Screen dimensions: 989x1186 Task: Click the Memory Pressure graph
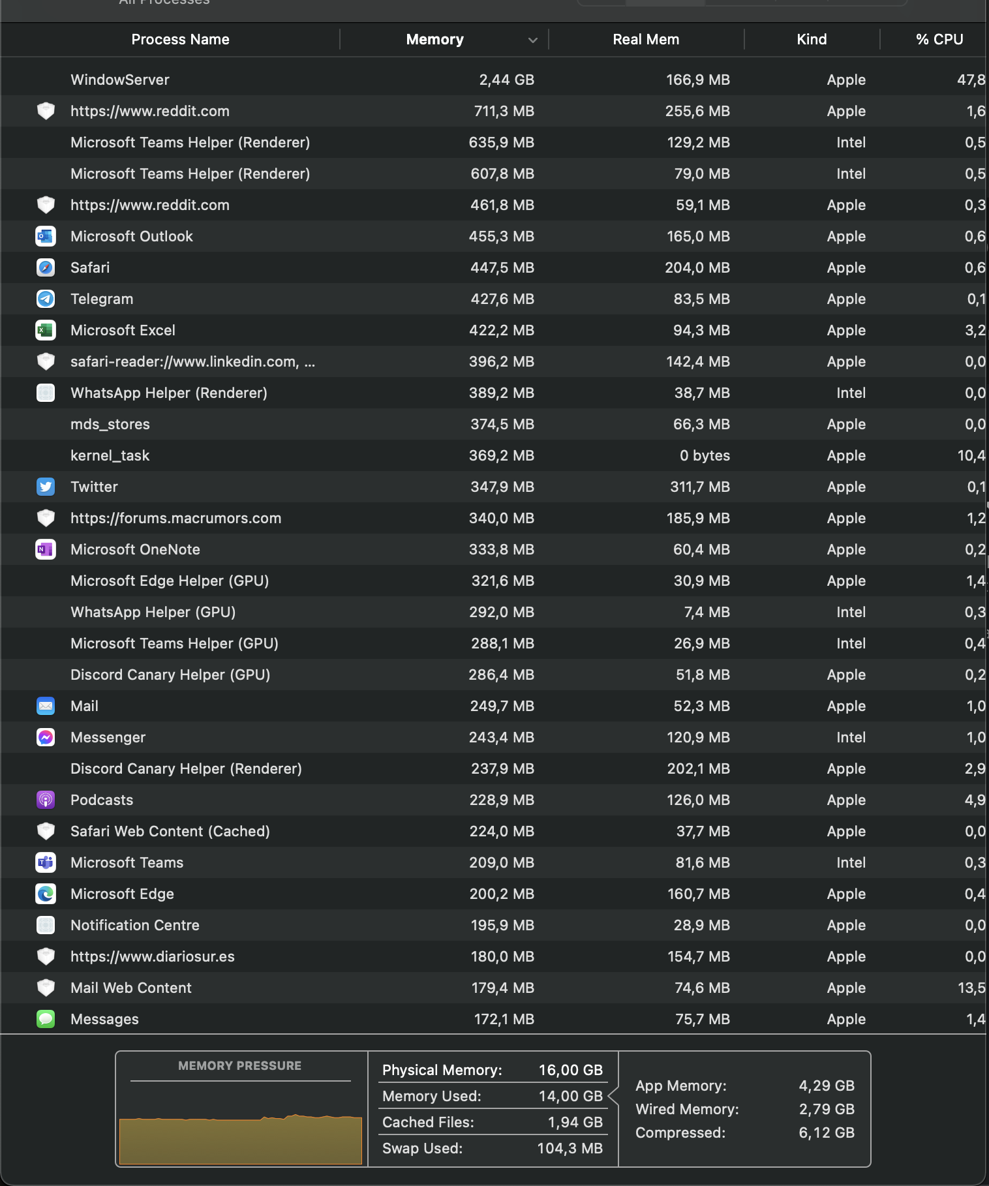click(241, 1139)
